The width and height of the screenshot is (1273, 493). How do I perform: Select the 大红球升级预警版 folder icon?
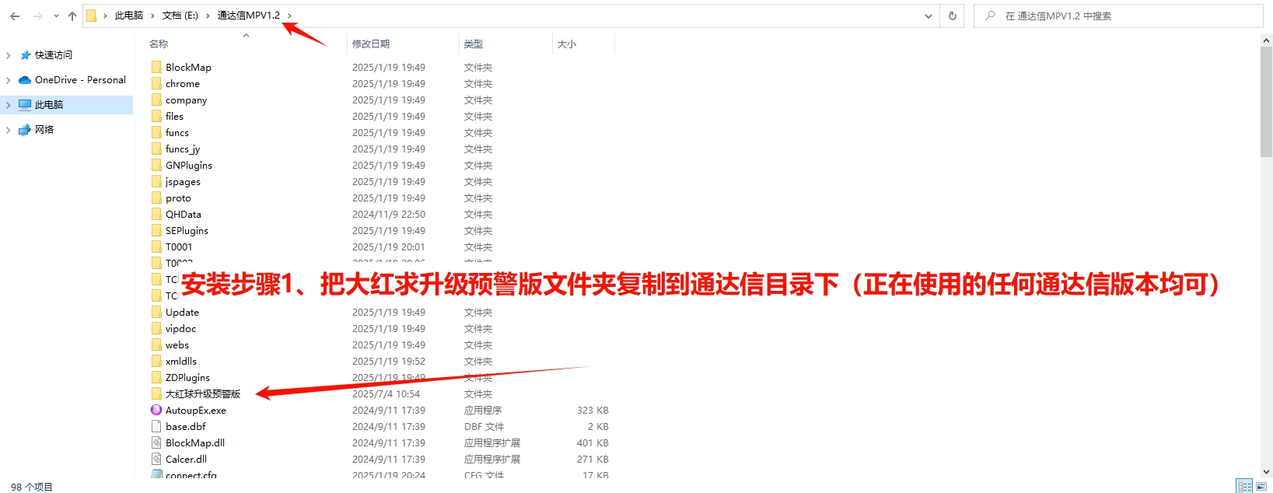[156, 393]
